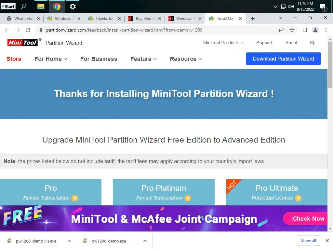Bookmark this tab with the star icon
This screenshot has width=333, height=250.
click(x=292, y=30)
